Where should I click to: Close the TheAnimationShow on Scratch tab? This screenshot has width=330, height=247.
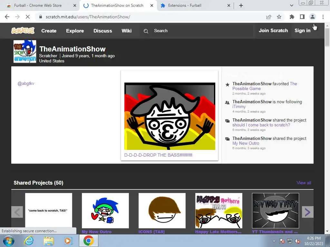152,5
